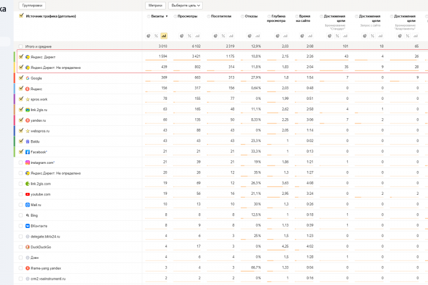Click the Facebook icon in the source list
This screenshot has width=428, height=285.
pyautogui.click(x=27, y=152)
